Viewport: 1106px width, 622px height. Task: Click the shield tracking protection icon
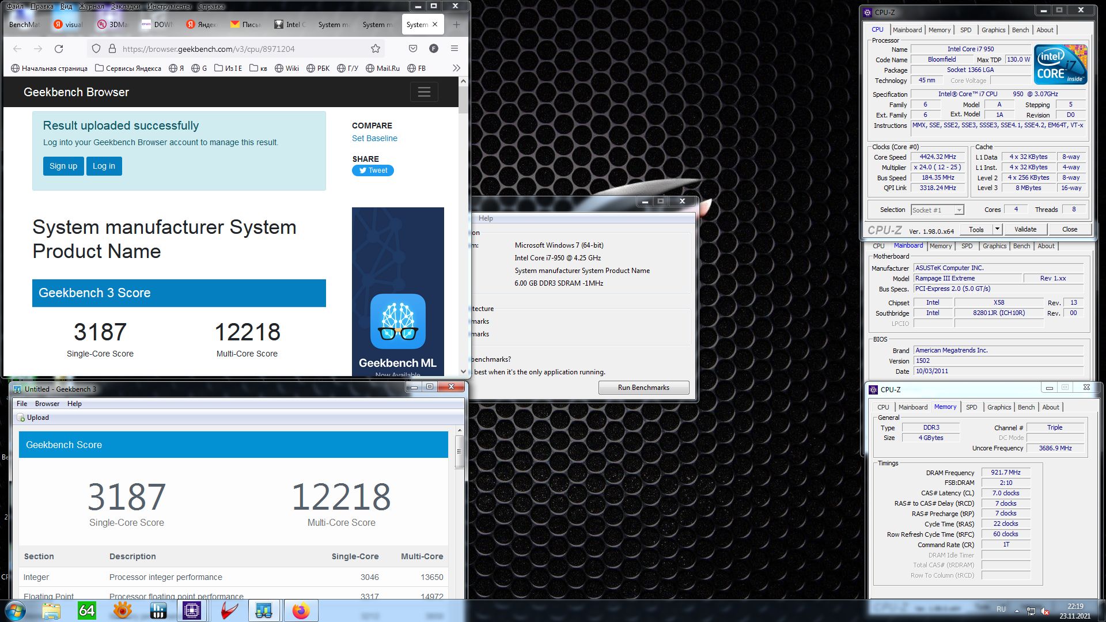96,49
